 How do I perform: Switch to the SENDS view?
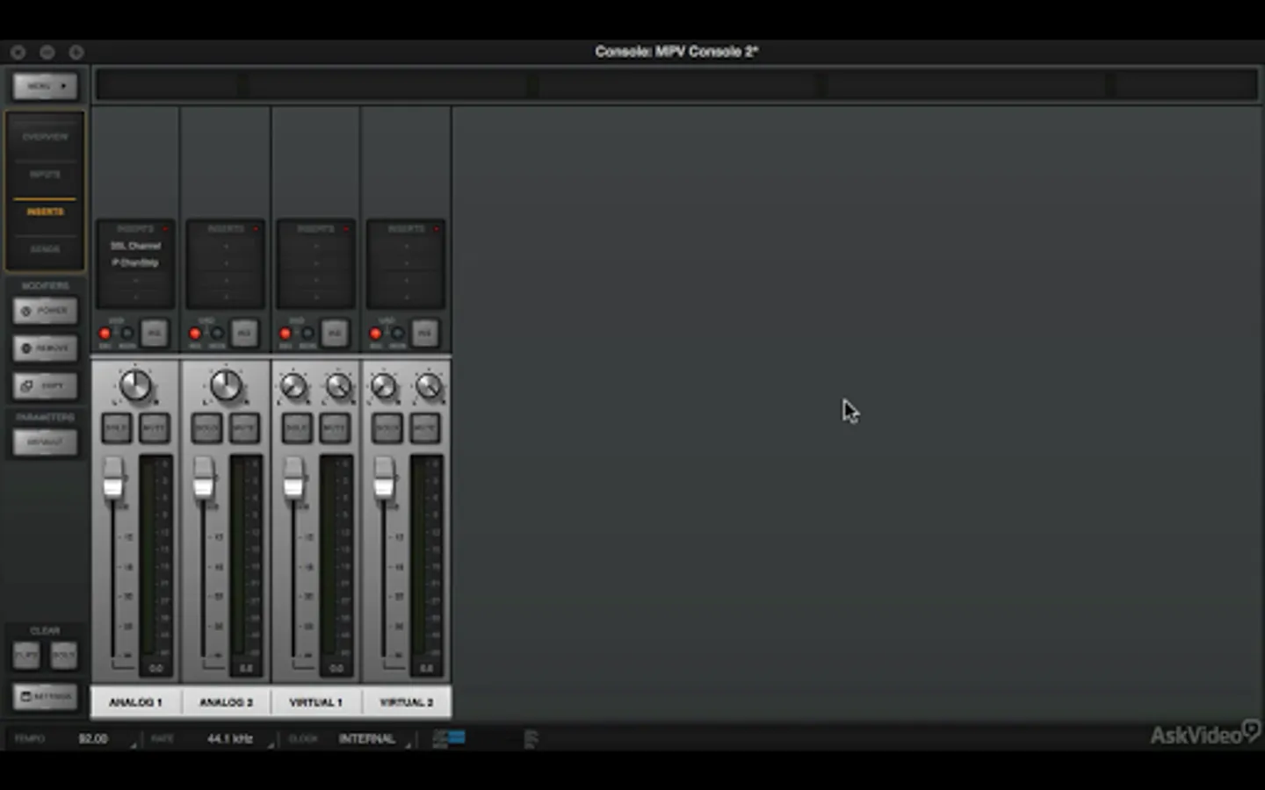[45, 249]
